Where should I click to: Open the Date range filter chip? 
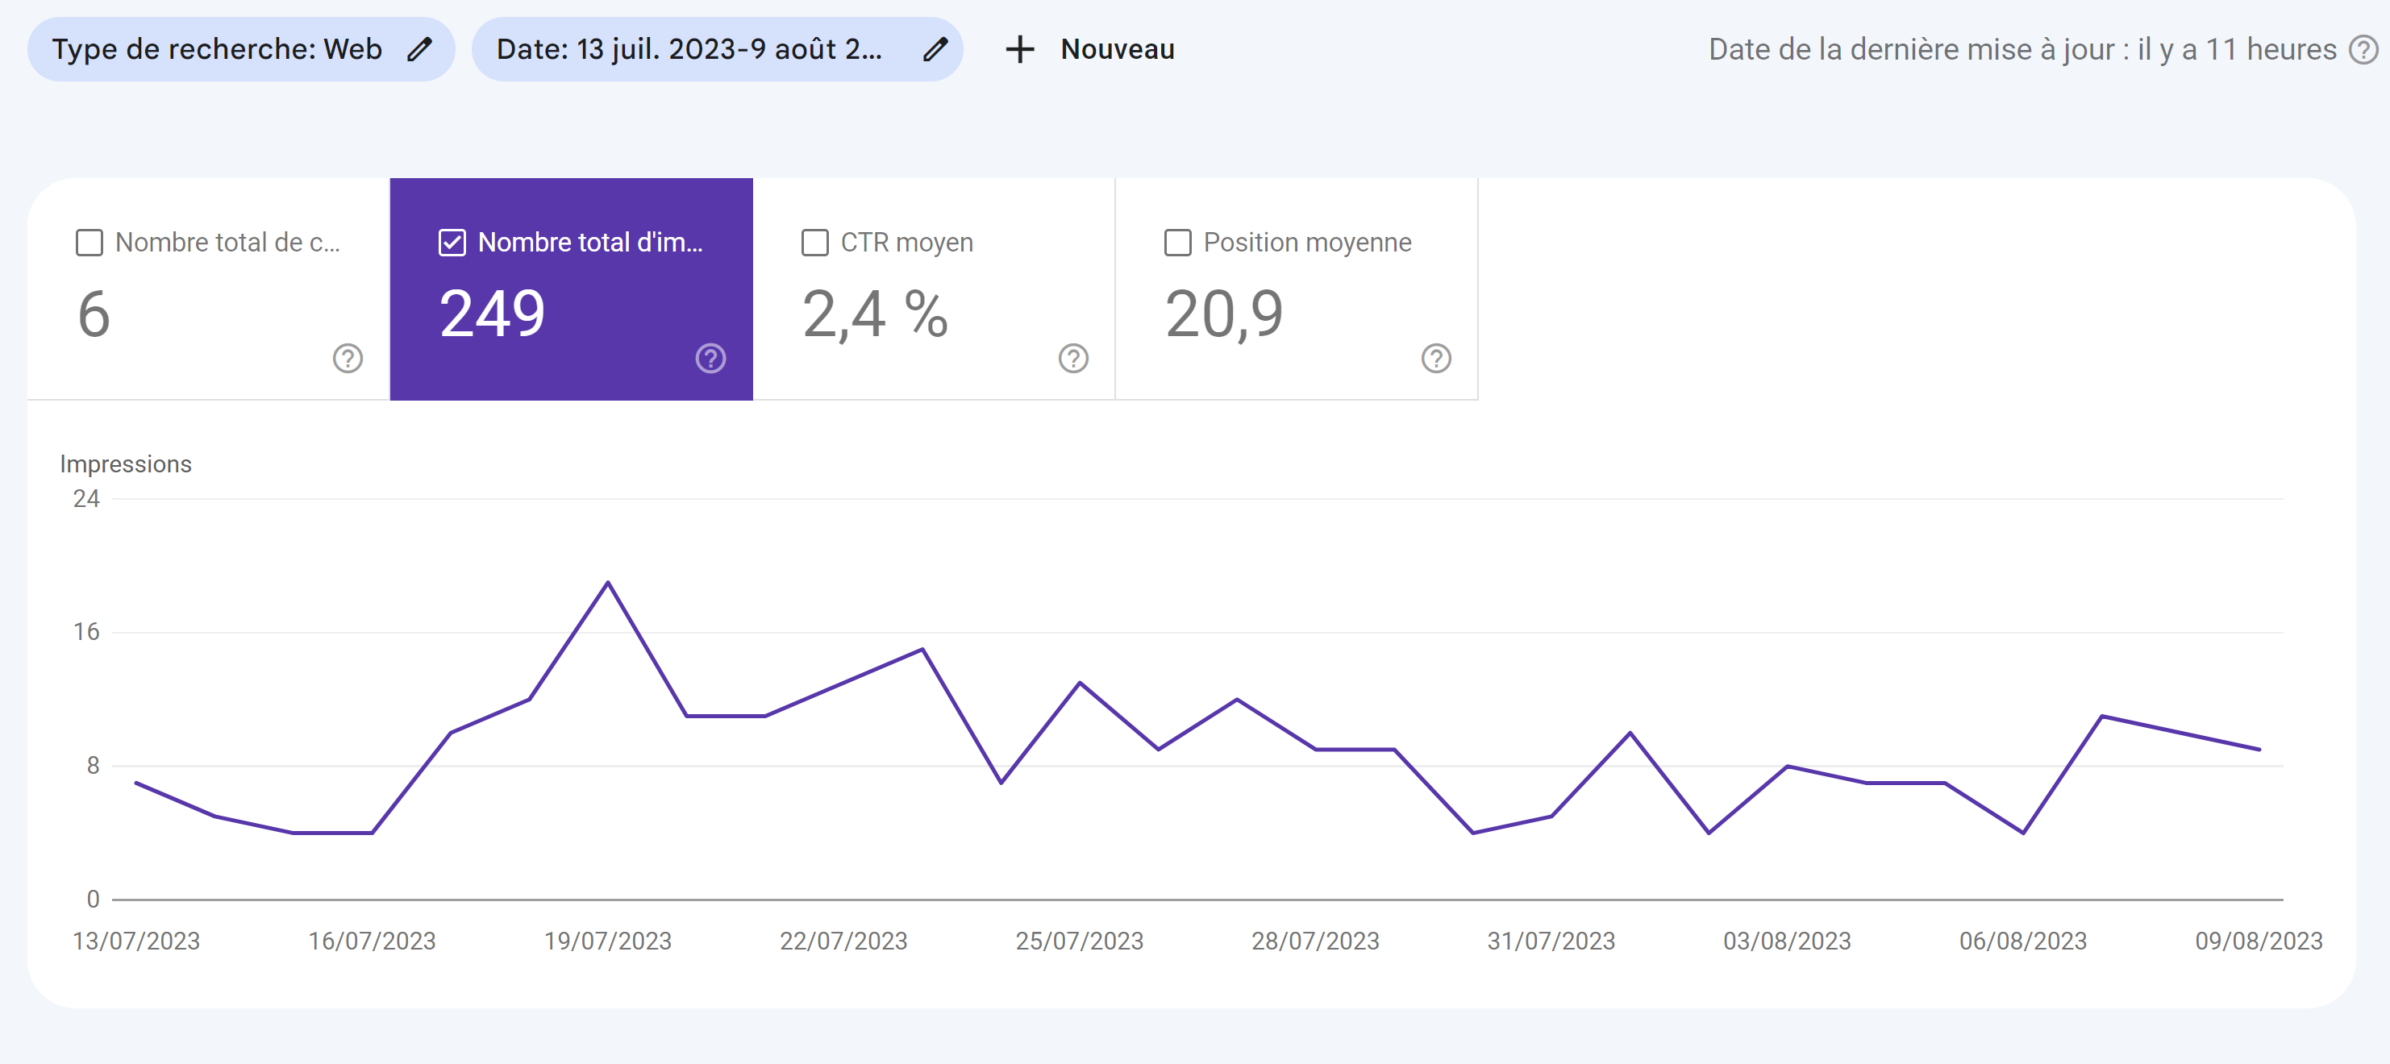tap(689, 49)
